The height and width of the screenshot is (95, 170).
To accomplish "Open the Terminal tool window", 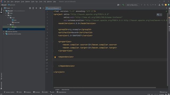I will tap(36, 92).
